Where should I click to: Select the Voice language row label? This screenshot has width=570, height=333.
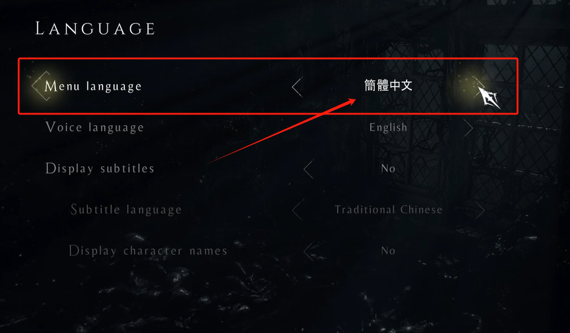[95, 128]
